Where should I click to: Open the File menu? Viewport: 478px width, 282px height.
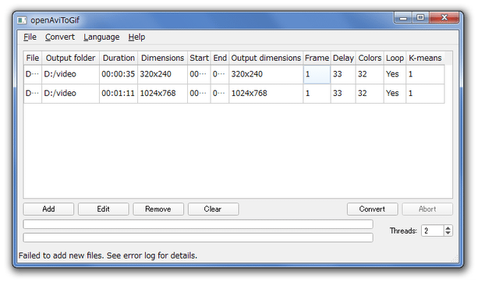click(x=30, y=37)
